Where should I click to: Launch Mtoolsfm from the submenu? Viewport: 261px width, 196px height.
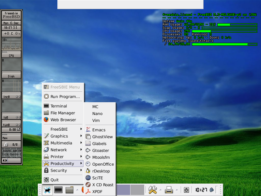100,157
